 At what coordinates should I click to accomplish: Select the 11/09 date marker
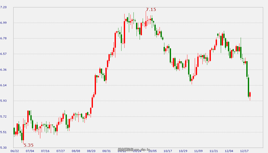198,151
